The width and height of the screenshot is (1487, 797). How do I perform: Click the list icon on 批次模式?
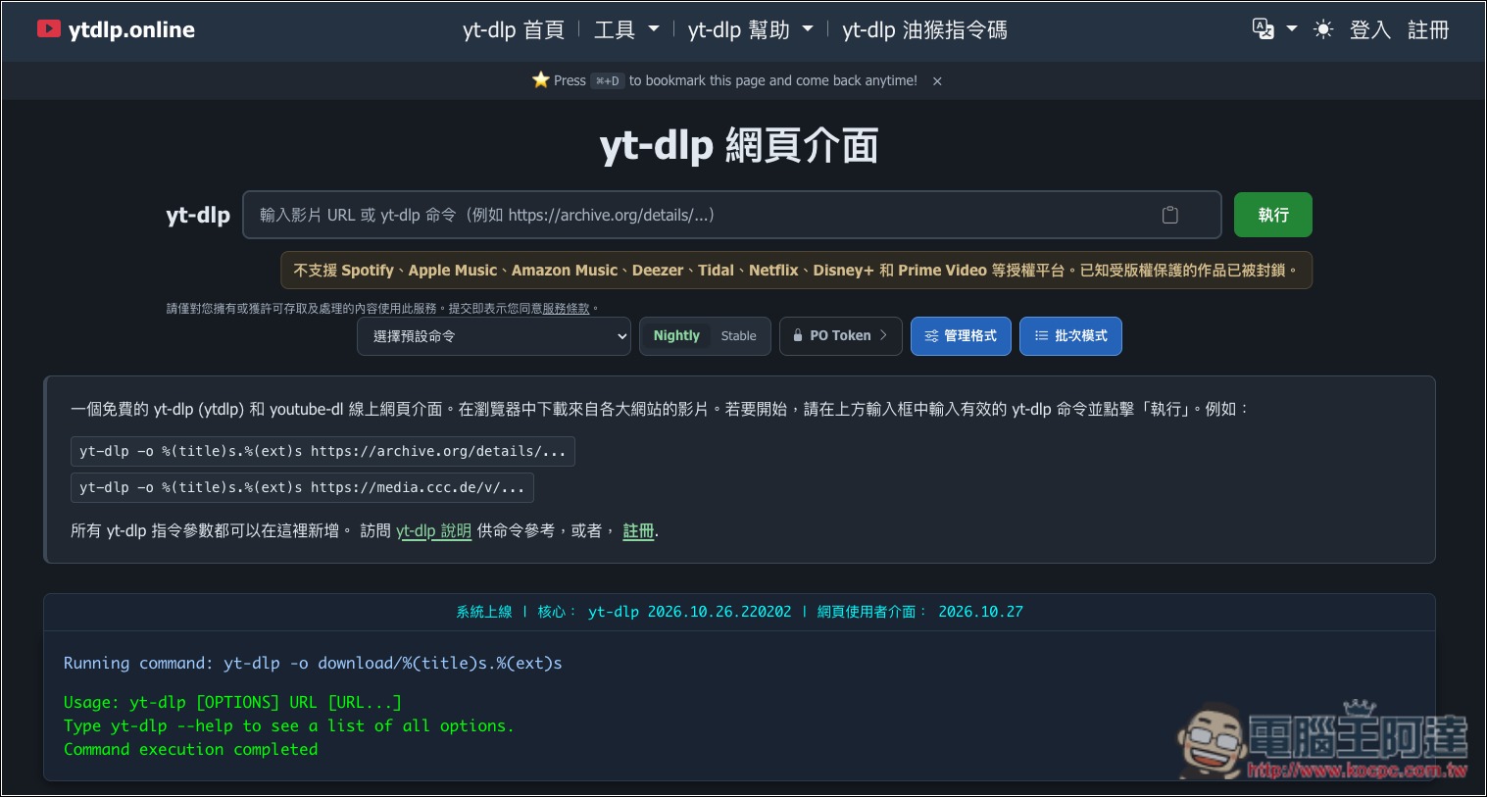tap(1041, 335)
